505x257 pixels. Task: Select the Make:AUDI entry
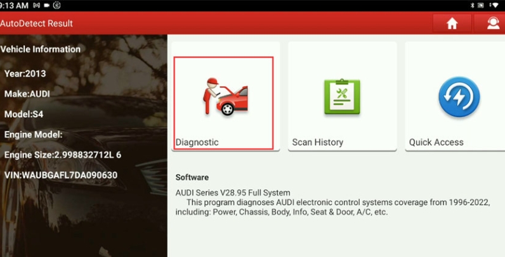click(27, 94)
